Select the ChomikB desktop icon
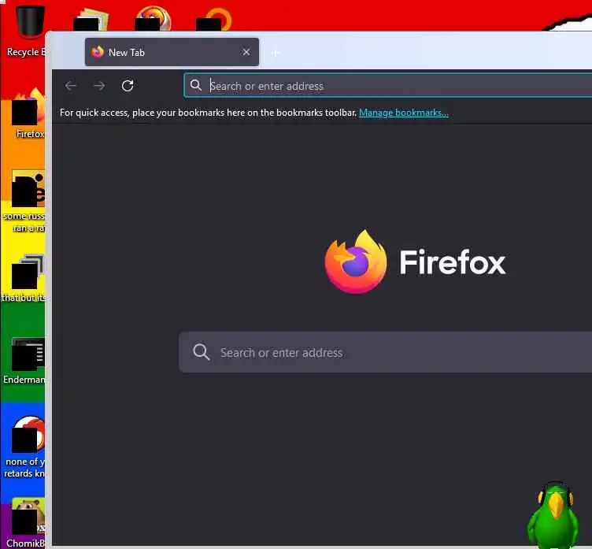 [x=27, y=523]
